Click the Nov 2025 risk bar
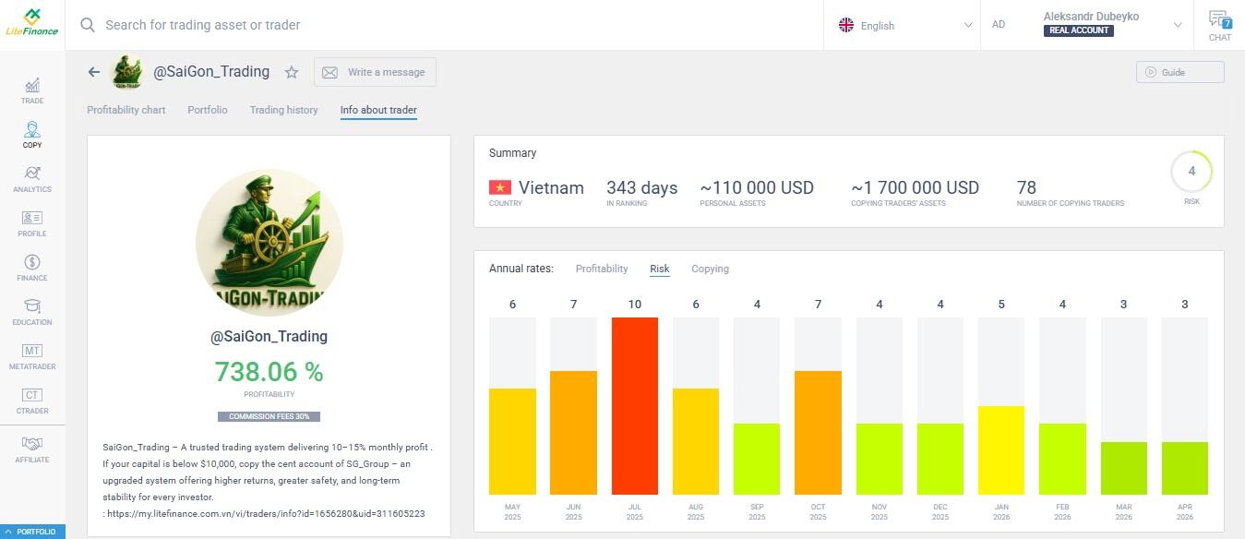 880,459
